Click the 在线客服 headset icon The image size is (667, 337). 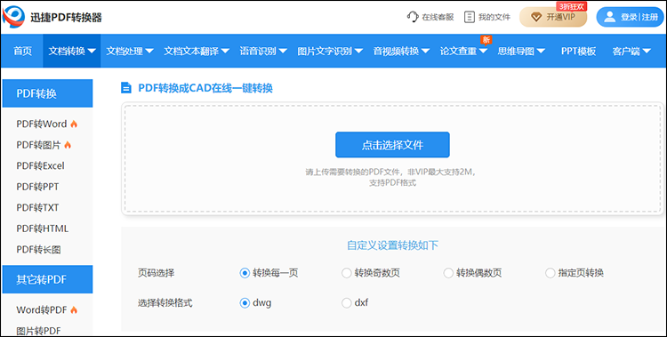(x=413, y=17)
